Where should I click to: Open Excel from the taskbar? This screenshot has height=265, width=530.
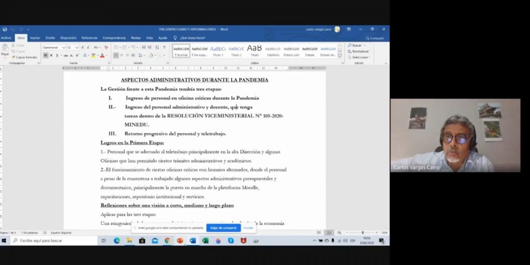point(205,241)
